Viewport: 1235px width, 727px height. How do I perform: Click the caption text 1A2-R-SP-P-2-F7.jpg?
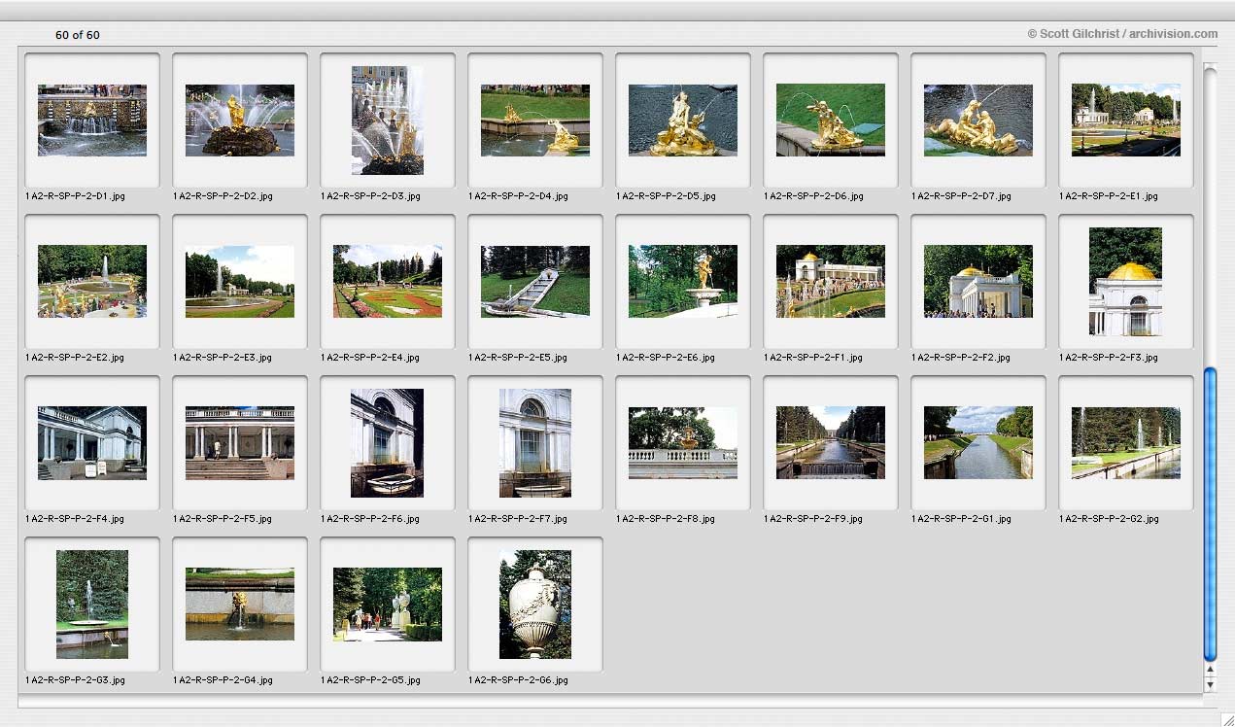click(518, 519)
